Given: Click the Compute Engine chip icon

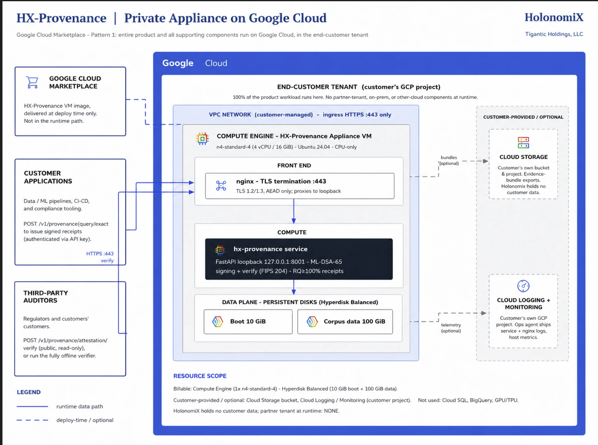Looking at the screenshot, I should click(x=202, y=139).
